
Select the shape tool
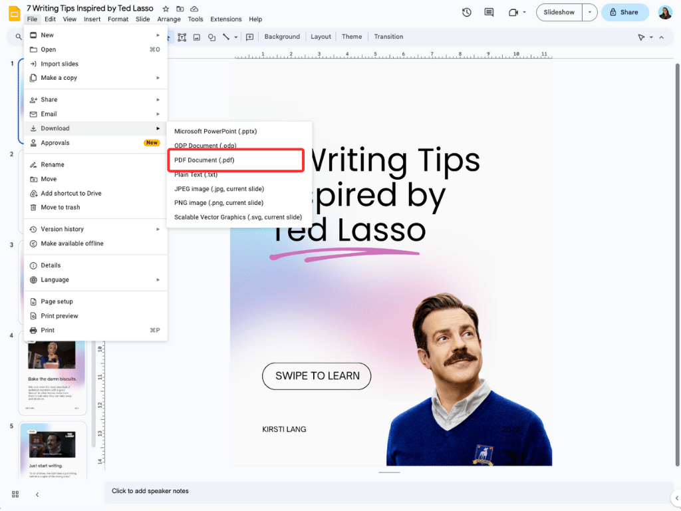(211, 37)
